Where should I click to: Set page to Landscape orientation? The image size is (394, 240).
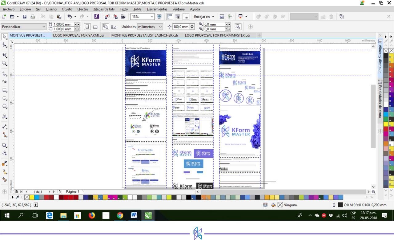tap(95, 27)
